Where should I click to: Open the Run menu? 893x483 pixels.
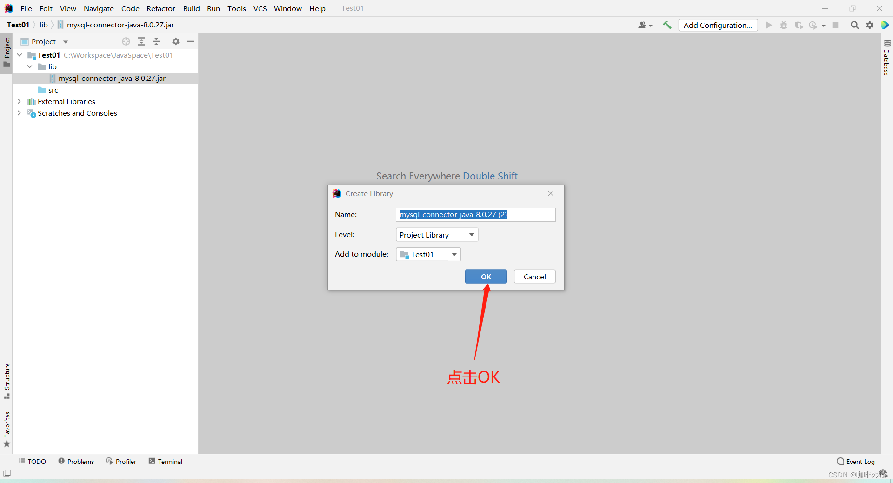pos(213,8)
